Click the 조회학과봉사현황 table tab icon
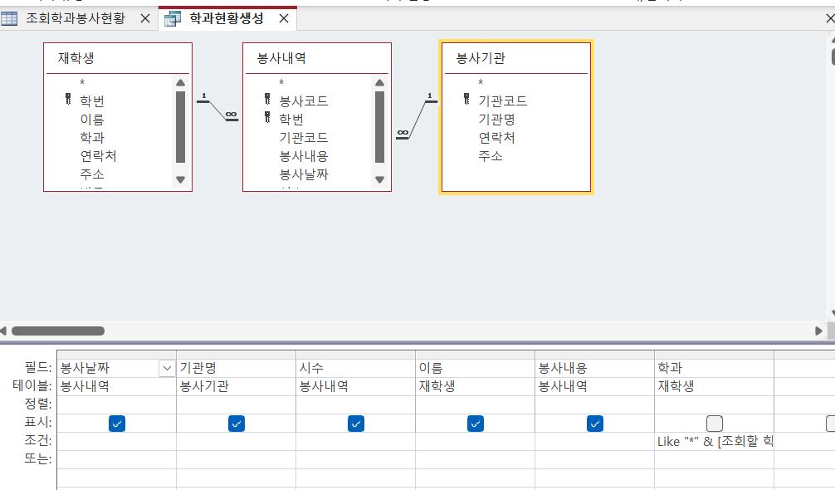 click(10, 18)
